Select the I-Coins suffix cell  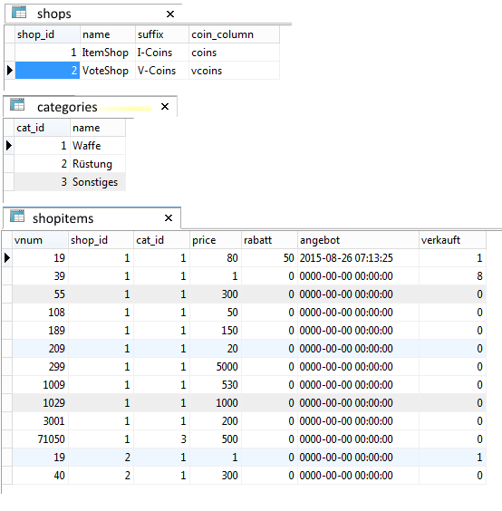162,53
